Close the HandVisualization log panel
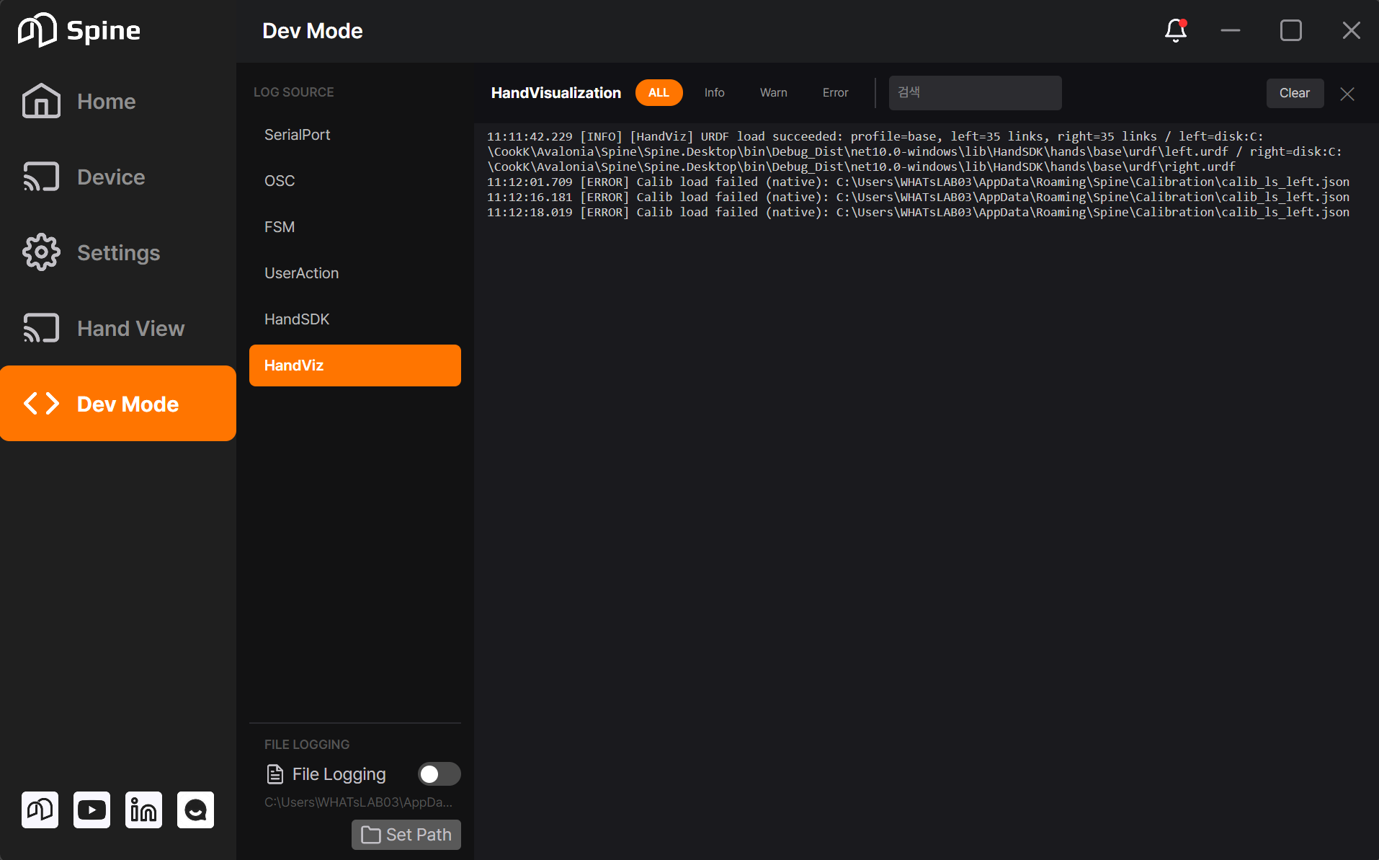The width and height of the screenshot is (1379, 860). coord(1347,94)
